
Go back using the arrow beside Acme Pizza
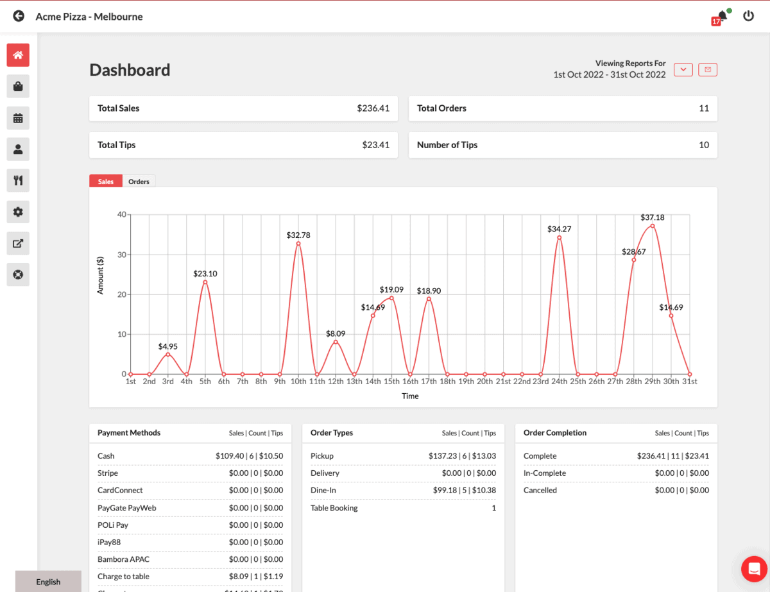pyautogui.click(x=18, y=15)
